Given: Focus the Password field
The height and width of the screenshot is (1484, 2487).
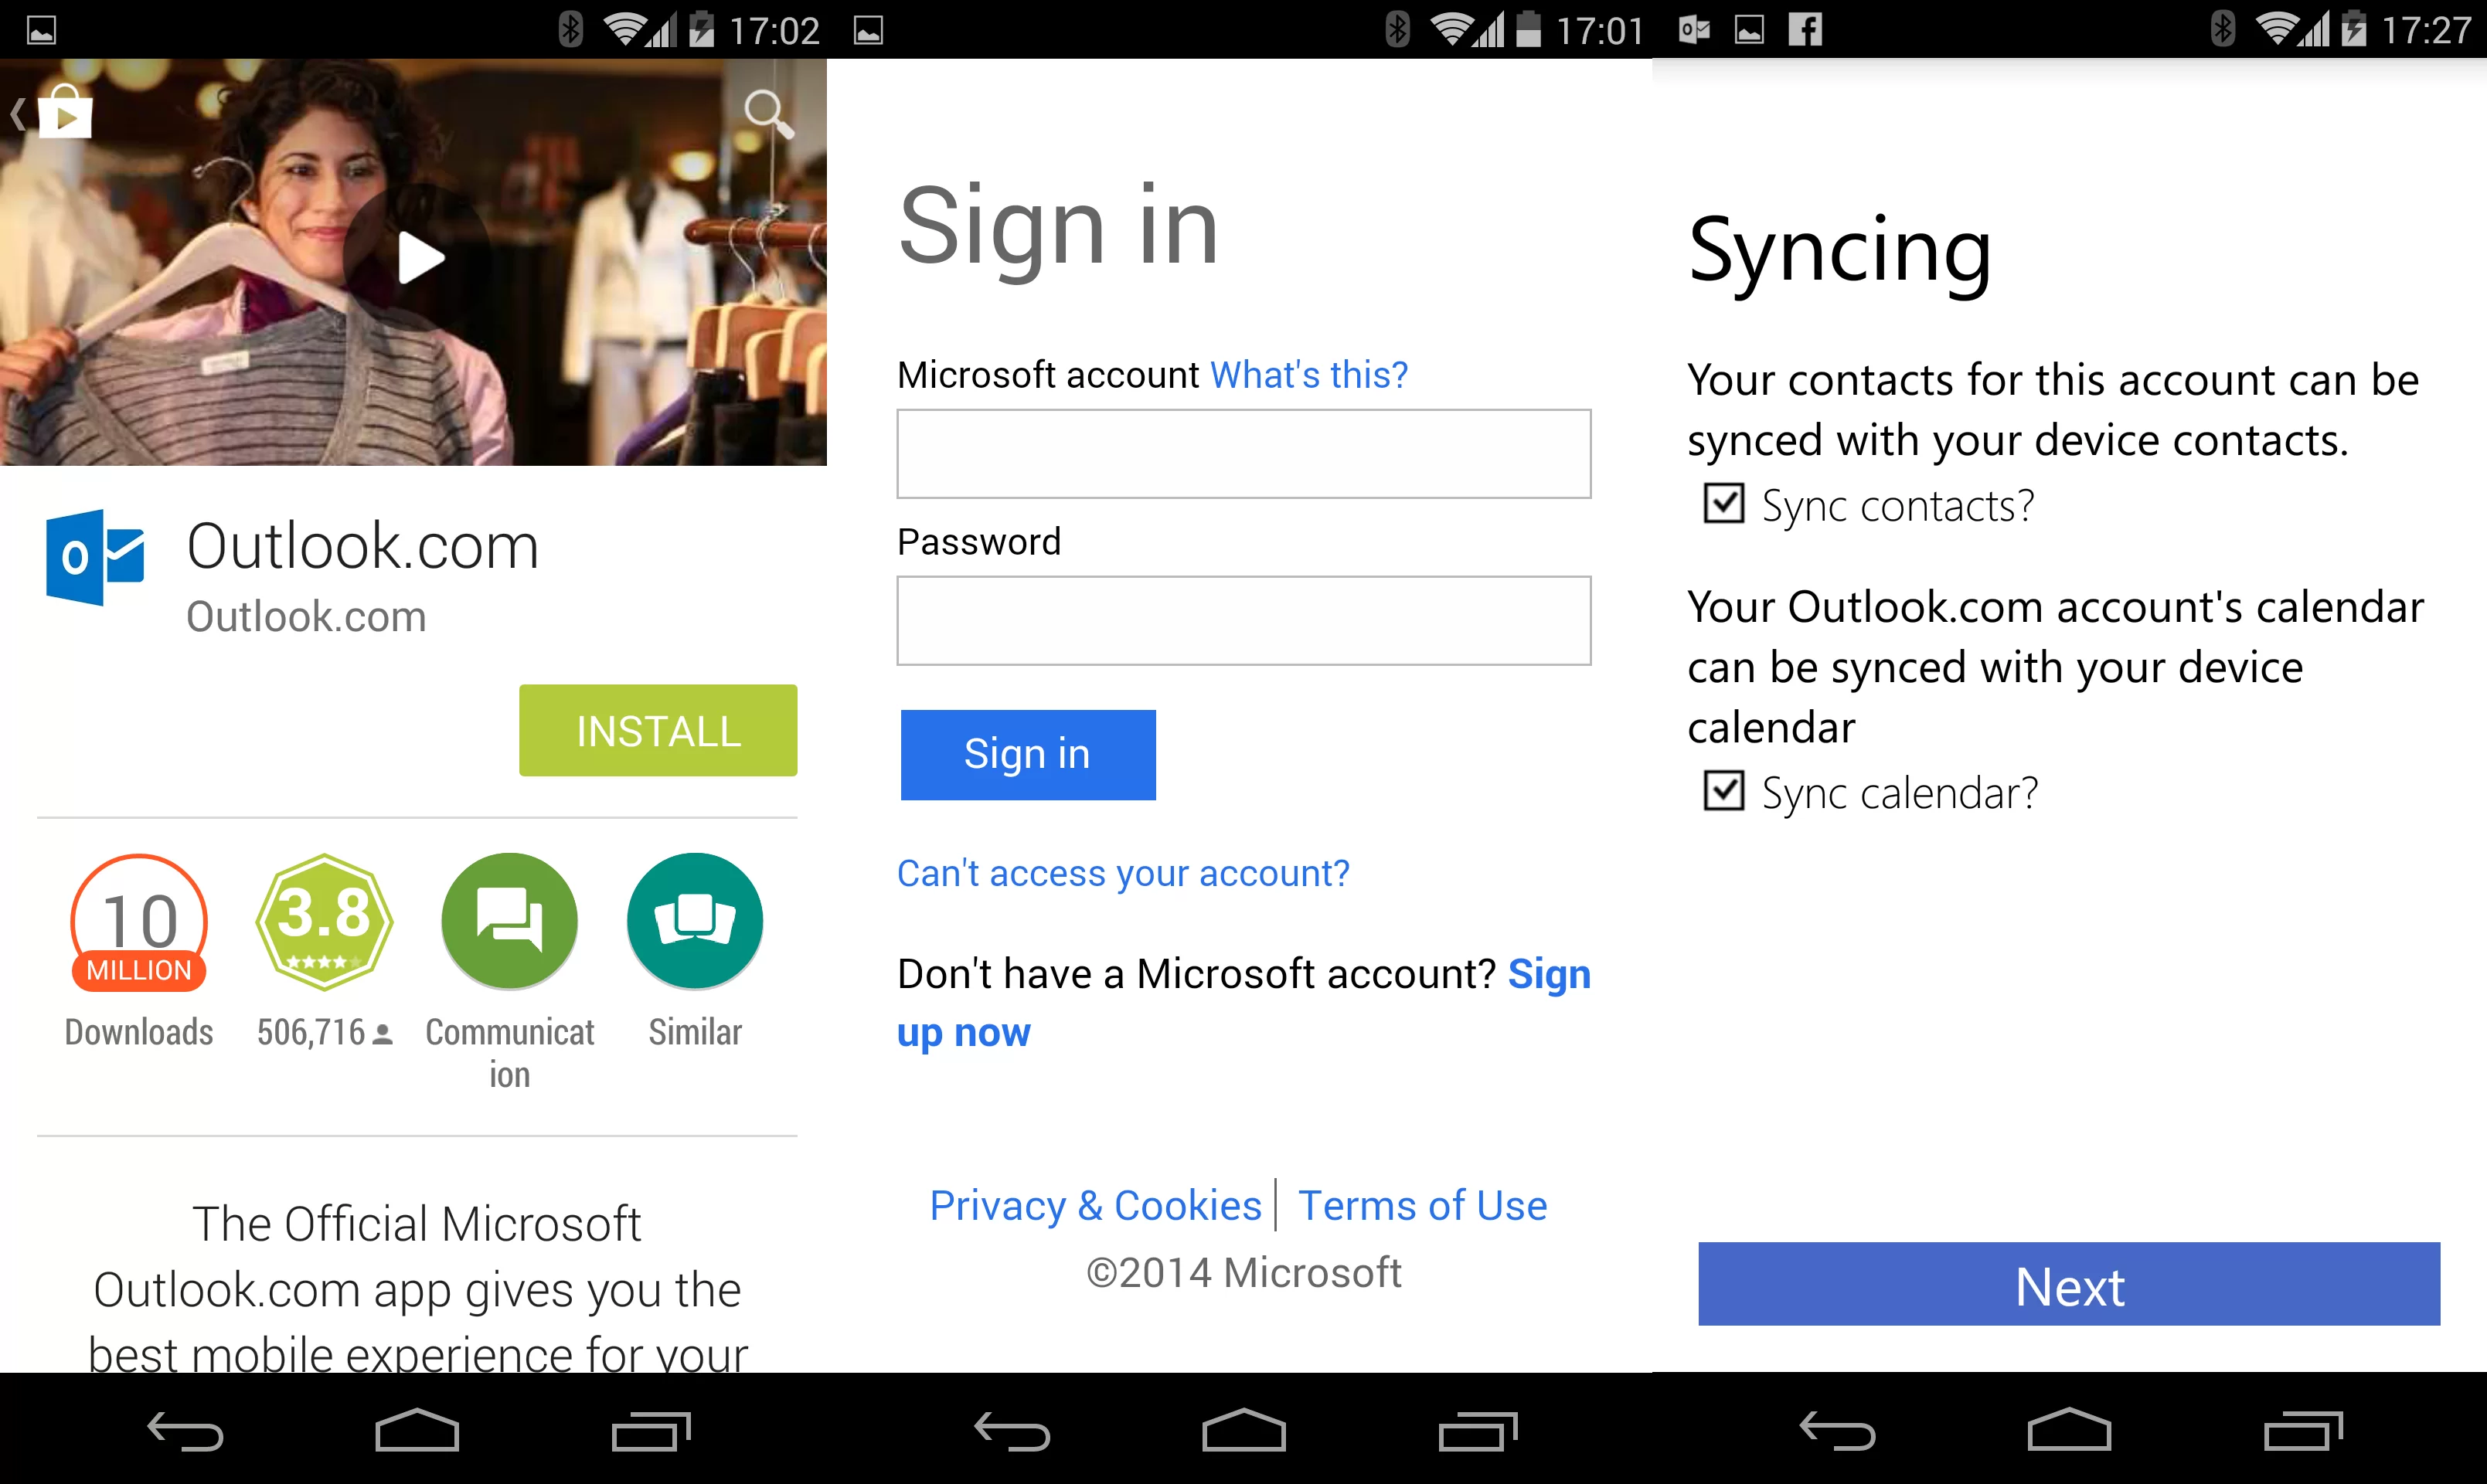Looking at the screenshot, I should click(x=1243, y=620).
